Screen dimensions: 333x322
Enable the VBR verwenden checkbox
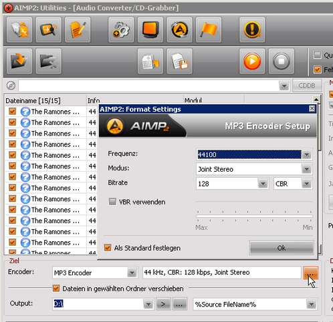[x=112, y=202]
